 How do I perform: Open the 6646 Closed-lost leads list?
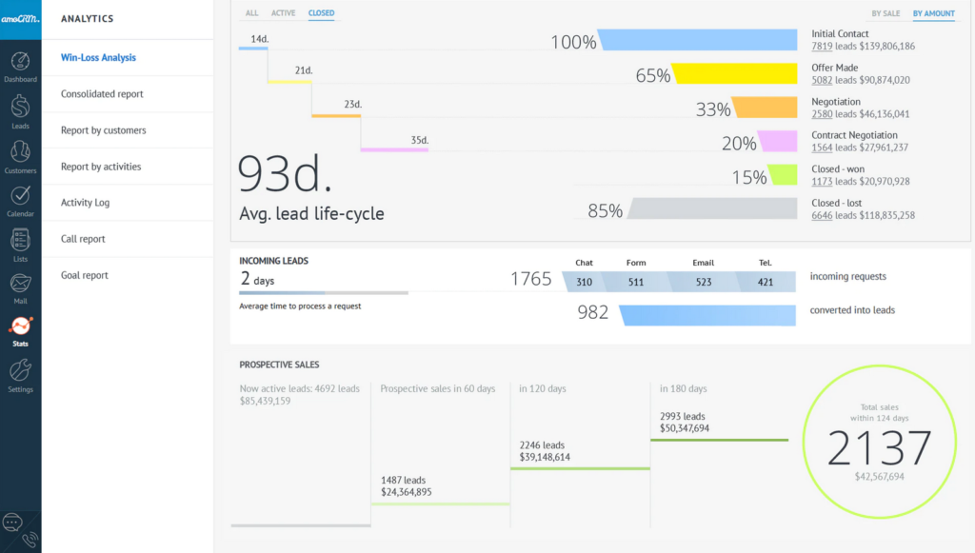tap(820, 213)
